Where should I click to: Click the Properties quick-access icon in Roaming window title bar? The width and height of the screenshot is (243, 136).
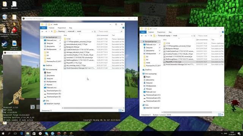click(x=46, y=24)
